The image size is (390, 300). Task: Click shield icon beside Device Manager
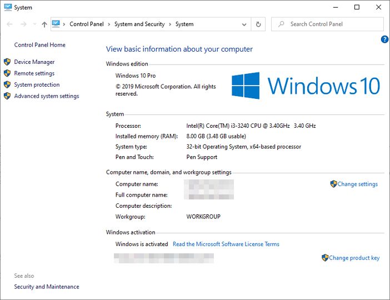(x=7, y=62)
